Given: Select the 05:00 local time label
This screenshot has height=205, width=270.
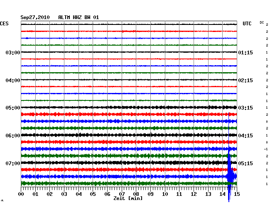Looking at the screenshot, I should click(x=13, y=108).
